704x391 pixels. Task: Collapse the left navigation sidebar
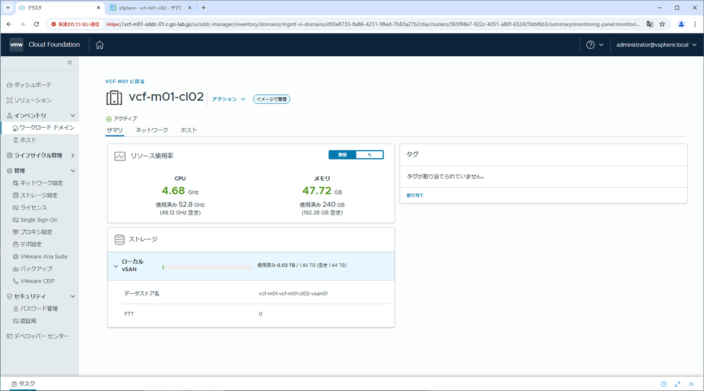coord(69,62)
